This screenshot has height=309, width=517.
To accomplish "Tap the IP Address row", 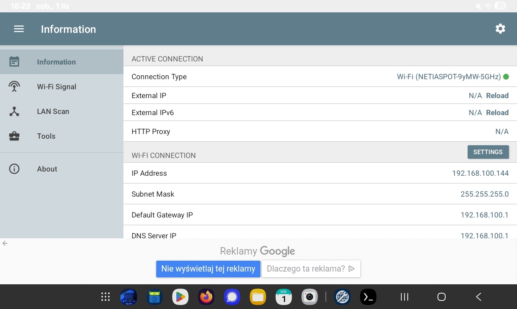I will coord(320,173).
